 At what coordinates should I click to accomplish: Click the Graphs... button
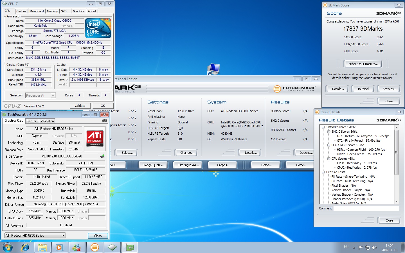223,165
